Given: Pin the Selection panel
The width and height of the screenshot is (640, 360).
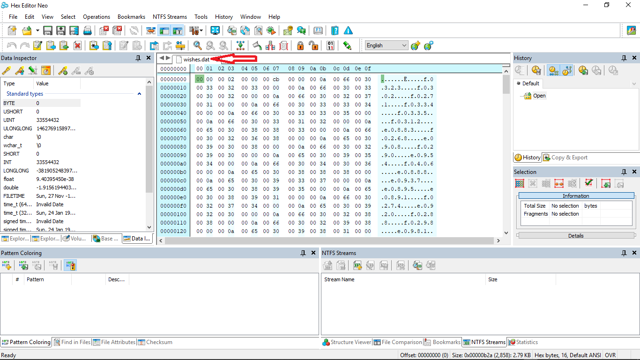Looking at the screenshot, I should (624, 172).
